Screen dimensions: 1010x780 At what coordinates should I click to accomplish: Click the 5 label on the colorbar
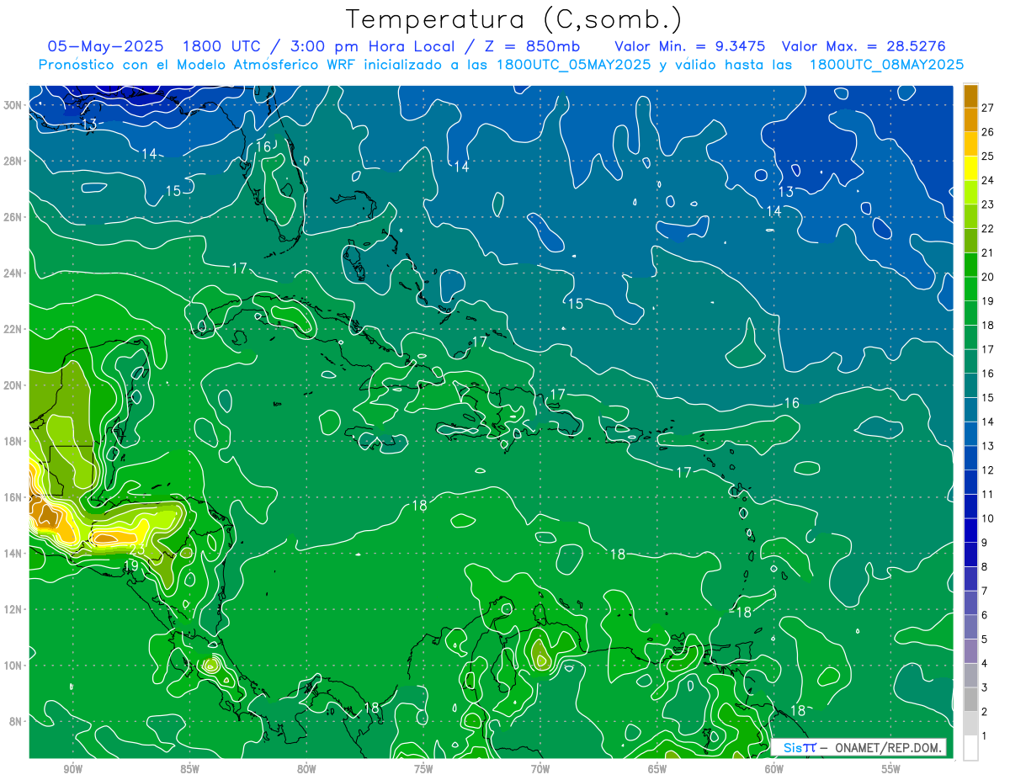pos(985,639)
